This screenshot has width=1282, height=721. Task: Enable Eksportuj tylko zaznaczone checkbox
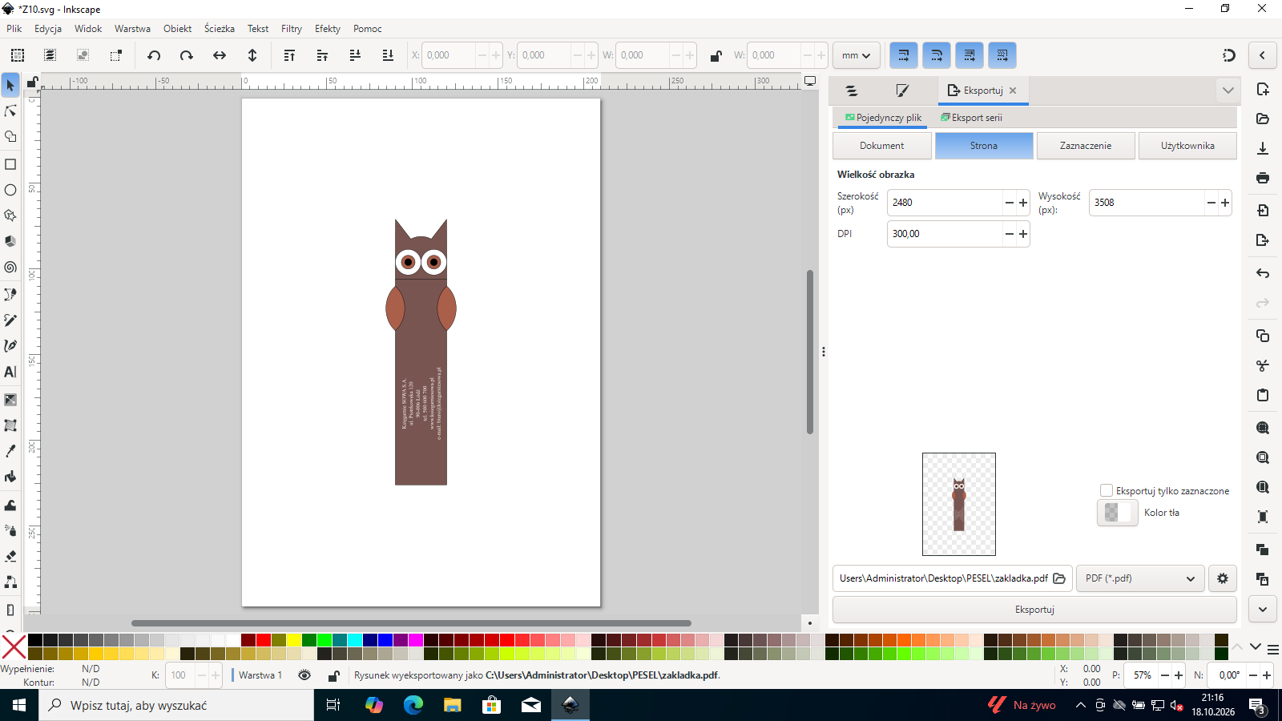pos(1107,490)
